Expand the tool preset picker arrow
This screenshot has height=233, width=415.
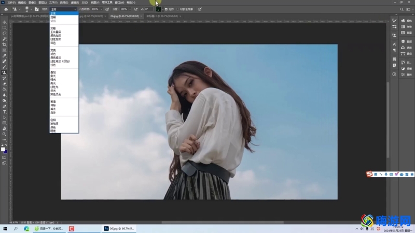tap(19, 9)
